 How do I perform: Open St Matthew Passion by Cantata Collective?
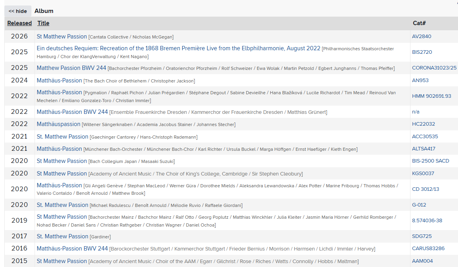62,37
